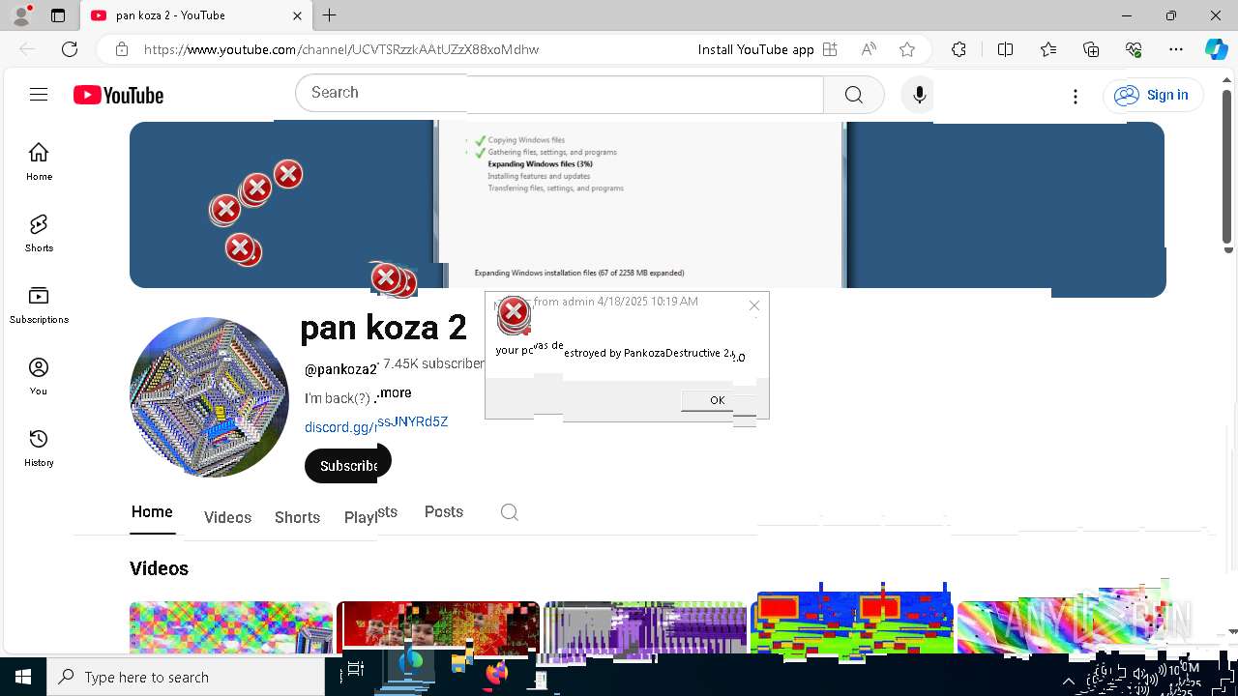Open the purple glitch video thumbnail
Image resolution: width=1238 pixels, height=696 pixels.
click(645, 627)
